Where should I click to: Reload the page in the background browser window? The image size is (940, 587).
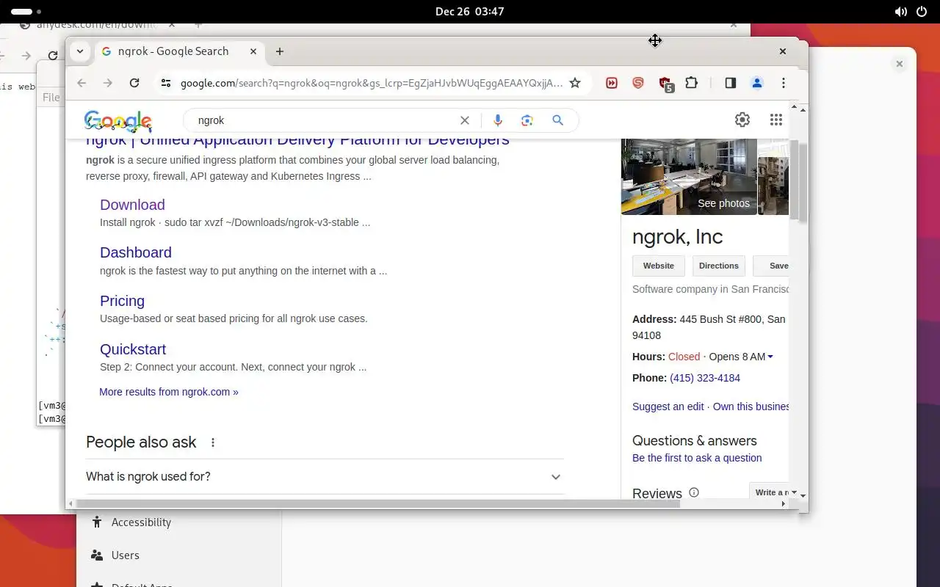[x=53, y=55]
